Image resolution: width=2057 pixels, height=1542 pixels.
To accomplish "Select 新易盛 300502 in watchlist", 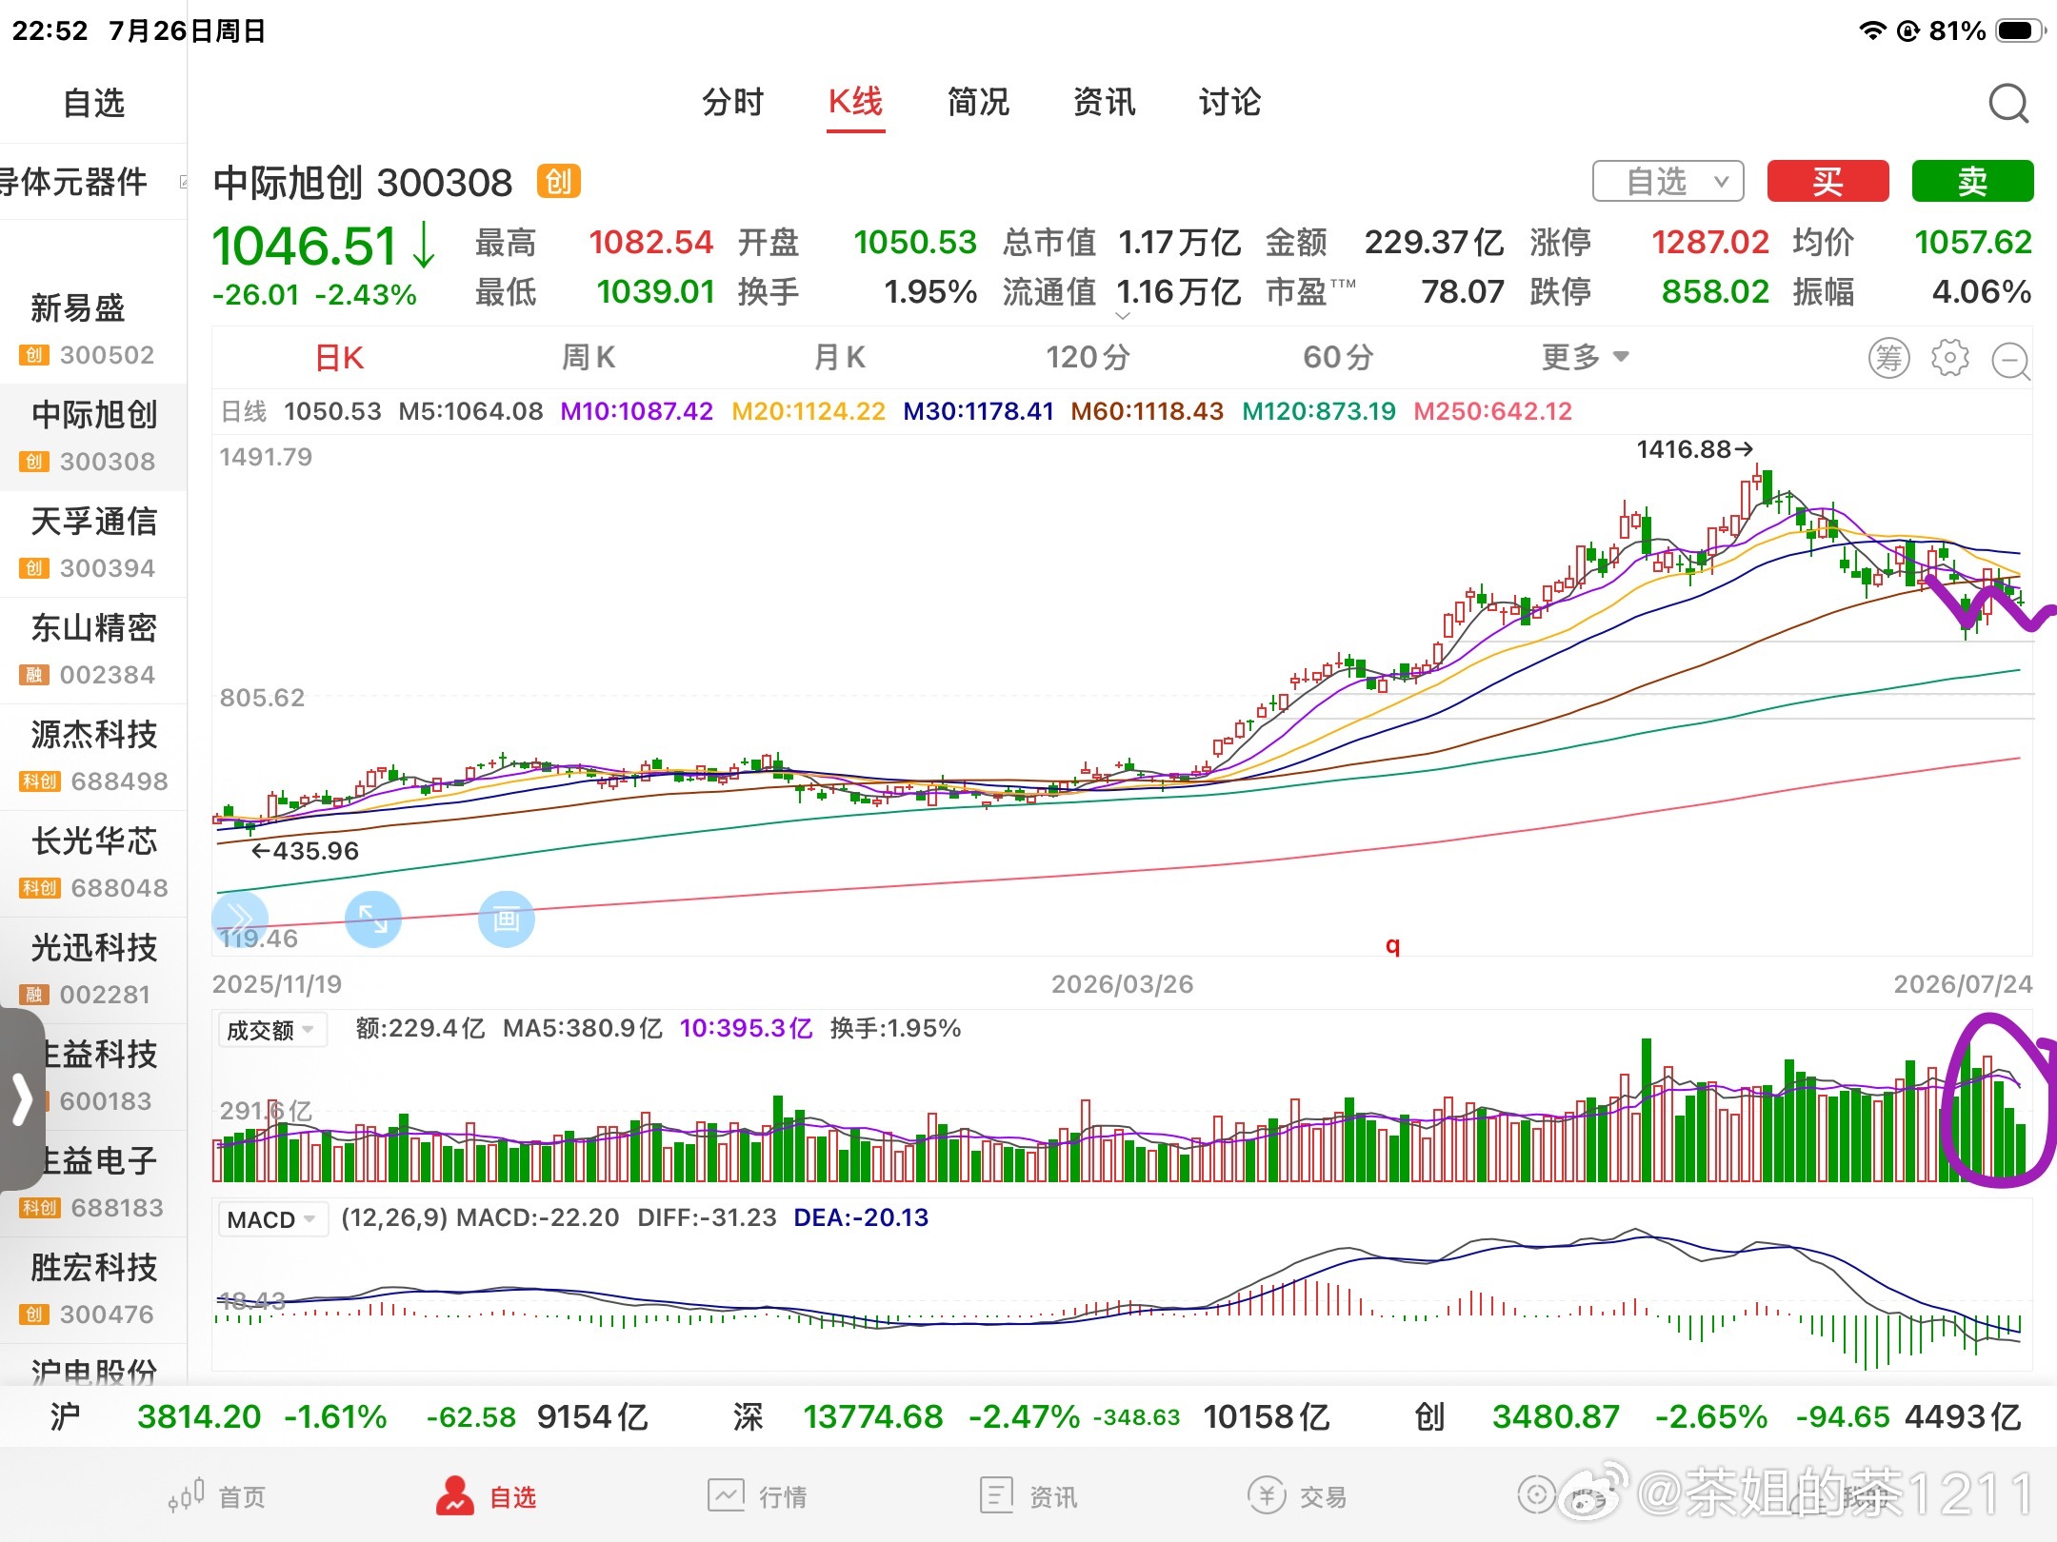I will 93,329.
